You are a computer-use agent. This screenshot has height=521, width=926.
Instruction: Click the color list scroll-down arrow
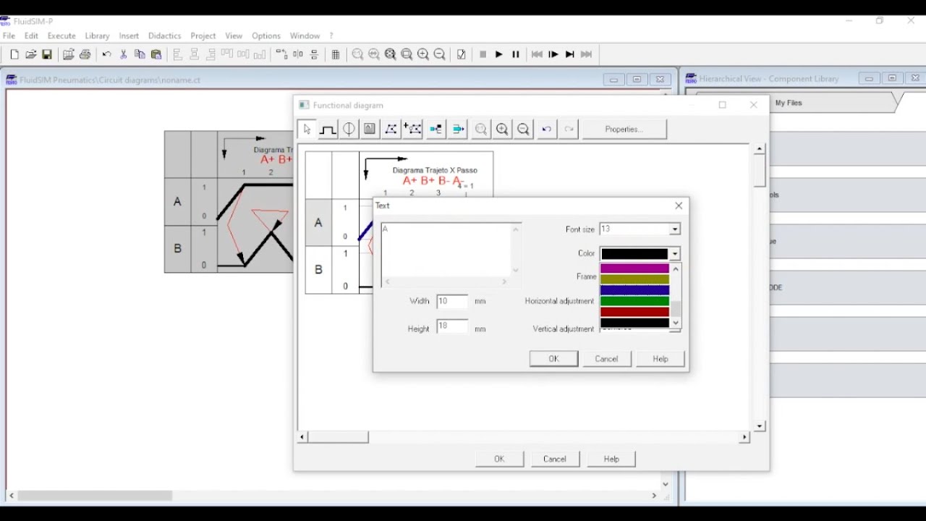click(676, 323)
